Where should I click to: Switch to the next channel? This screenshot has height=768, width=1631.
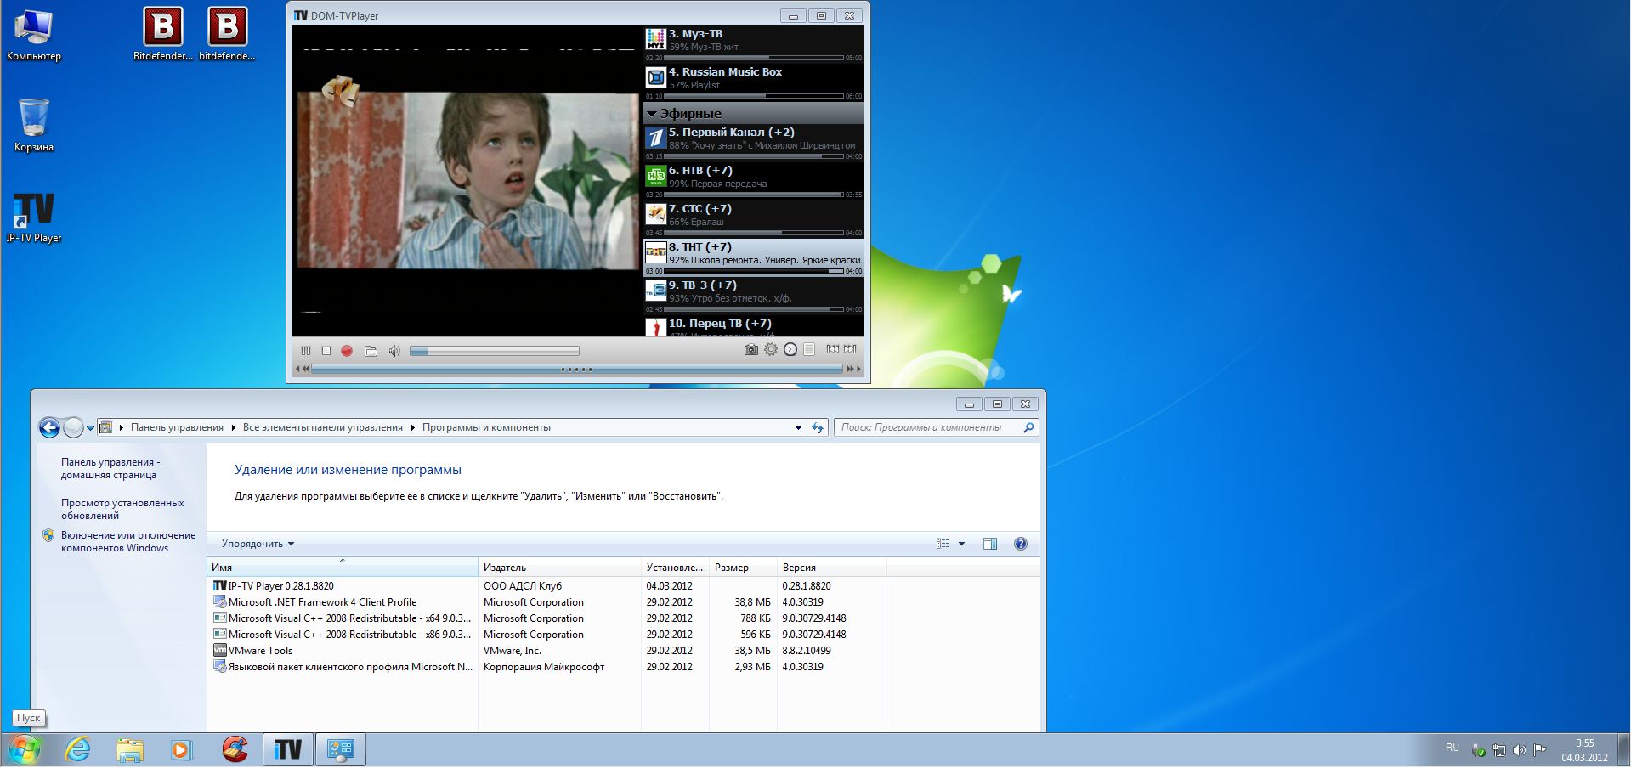[x=850, y=349]
